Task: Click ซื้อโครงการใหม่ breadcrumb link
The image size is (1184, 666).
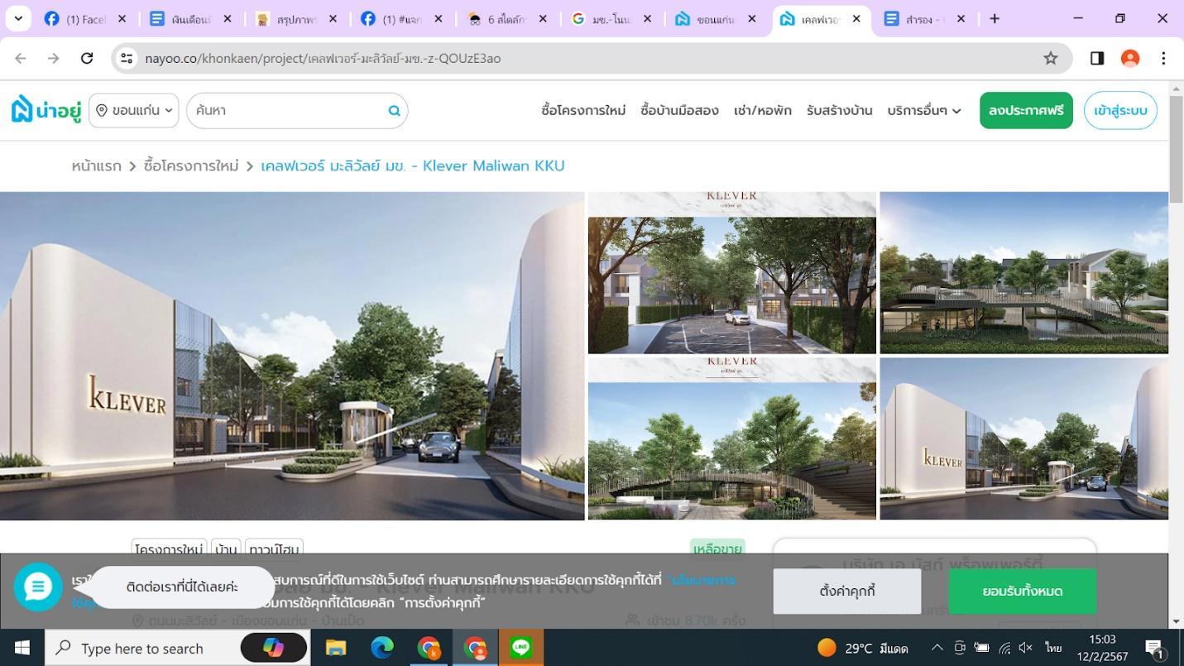Action: (191, 165)
